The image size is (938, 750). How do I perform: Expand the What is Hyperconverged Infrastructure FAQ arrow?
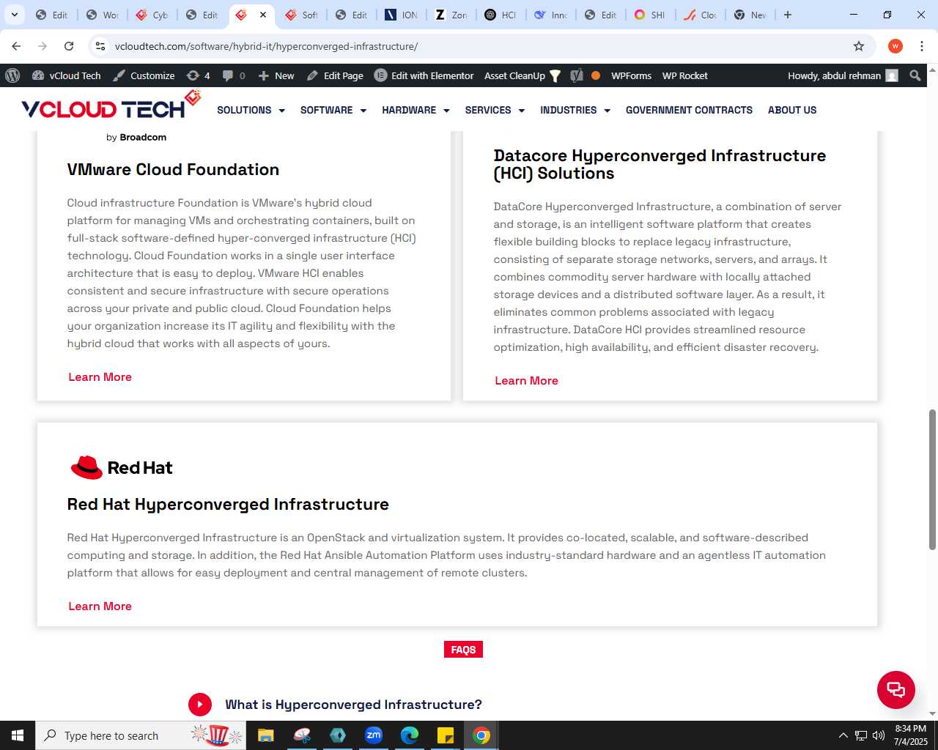tap(200, 705)
